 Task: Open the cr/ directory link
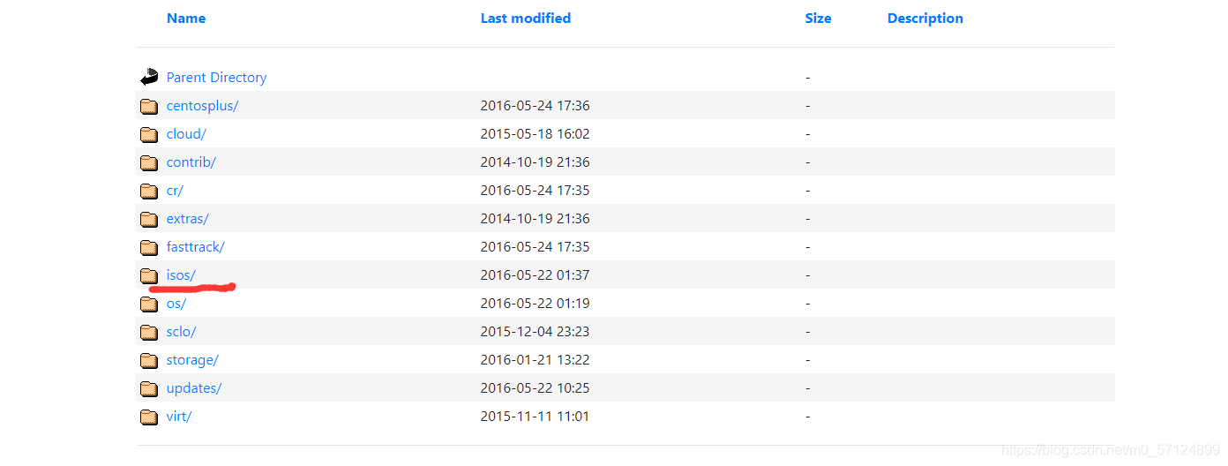click(175, 191)
